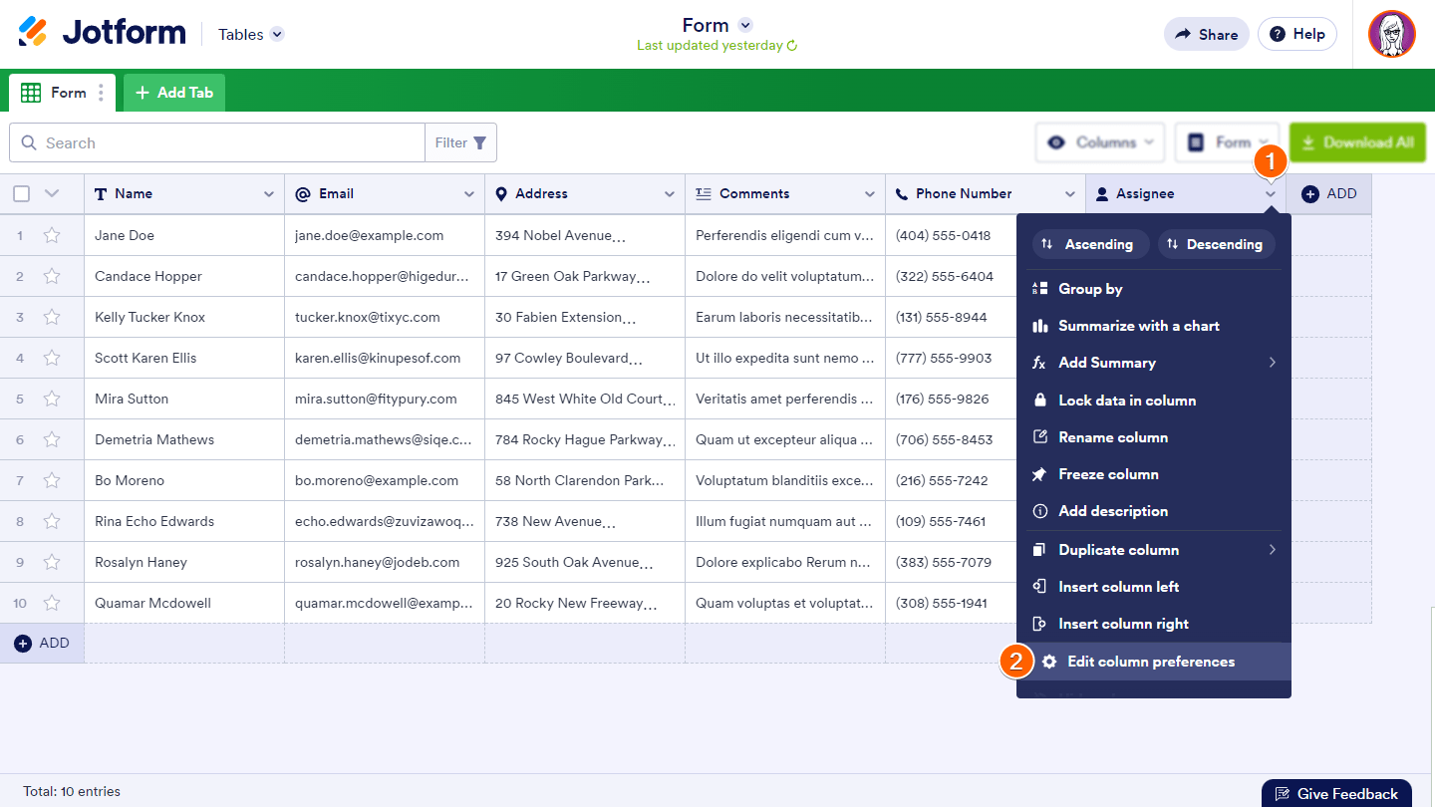1435x807 pixels.
Task: Click the Jotform logo icon
Action: [x=33, y=32]
